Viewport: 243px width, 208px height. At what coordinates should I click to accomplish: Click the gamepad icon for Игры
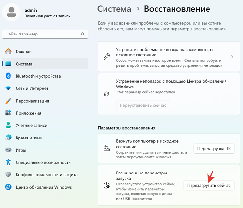[x=8, y=150]
